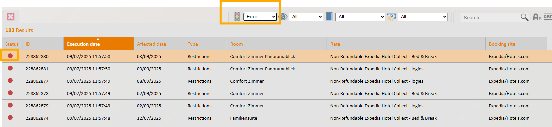Select the row with ID 228862874
The height and width of the screenshot is (127, 552).
(276, 118)
